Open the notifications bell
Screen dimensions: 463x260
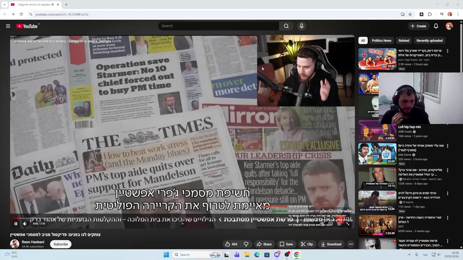[x=436, y=26]
